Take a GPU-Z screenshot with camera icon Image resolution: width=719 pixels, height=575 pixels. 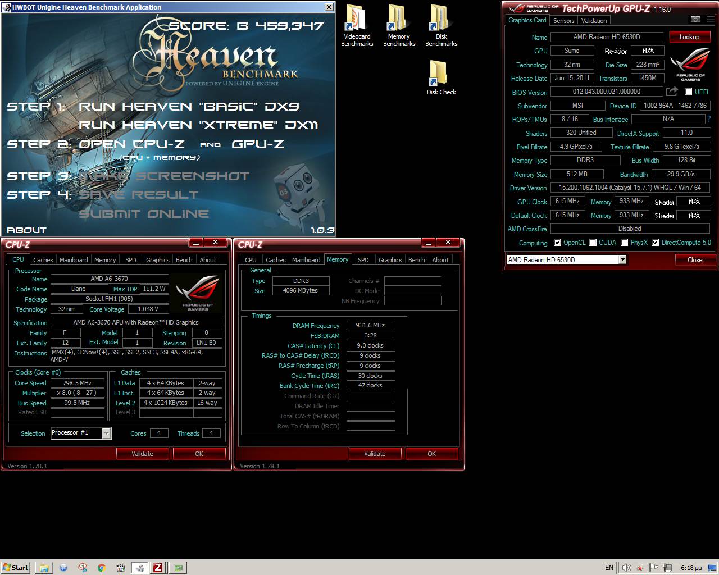[695, 20]
